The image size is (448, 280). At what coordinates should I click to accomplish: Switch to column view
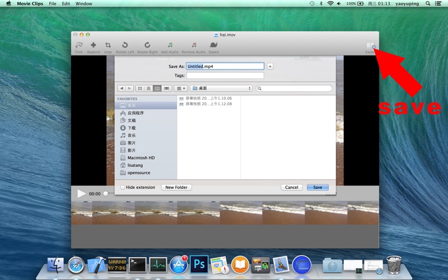click(157, 88)
